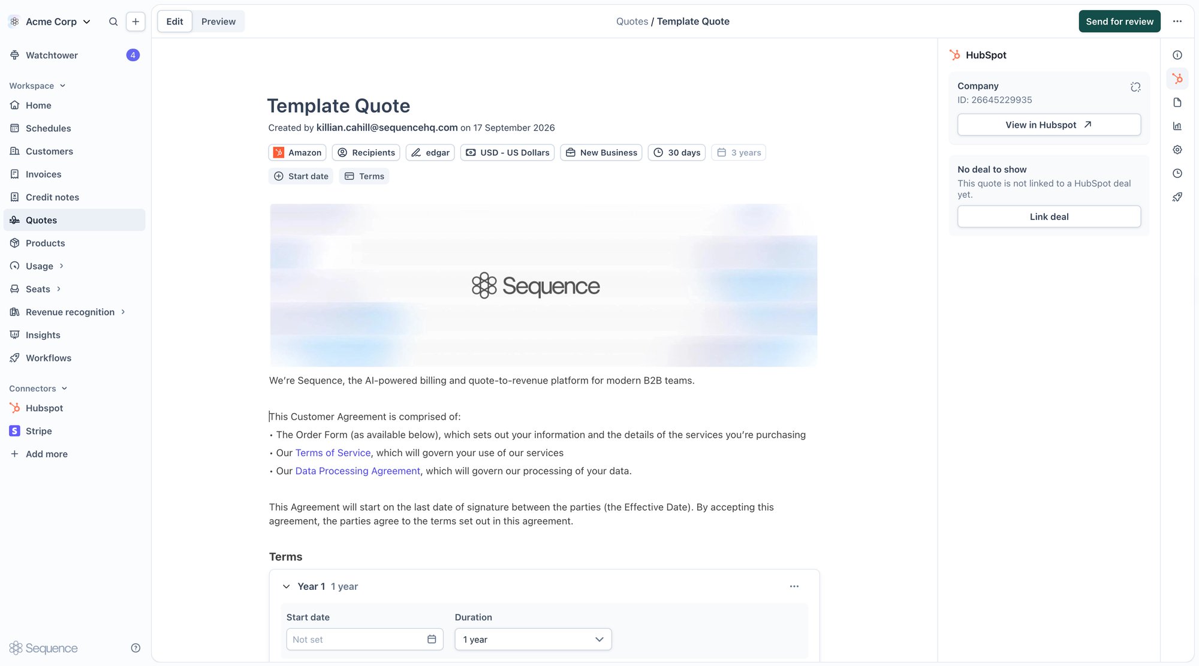Switch to the Edit tab
The height and width of the screenshot is (666, 1199).
[x=174, y=22]
